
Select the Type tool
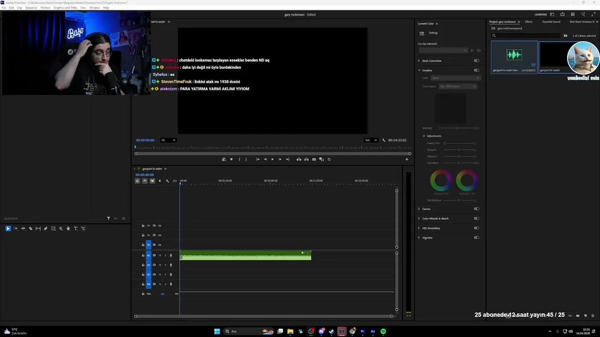tap(75, 228)
